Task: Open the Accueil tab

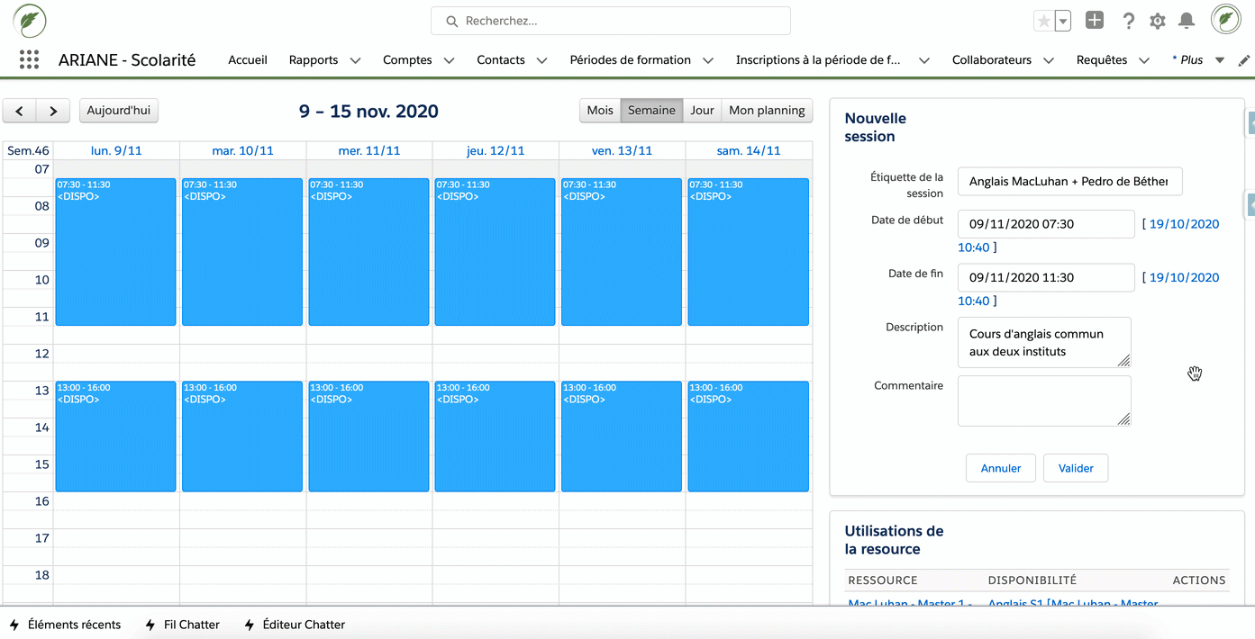Action: pos(247,59)
